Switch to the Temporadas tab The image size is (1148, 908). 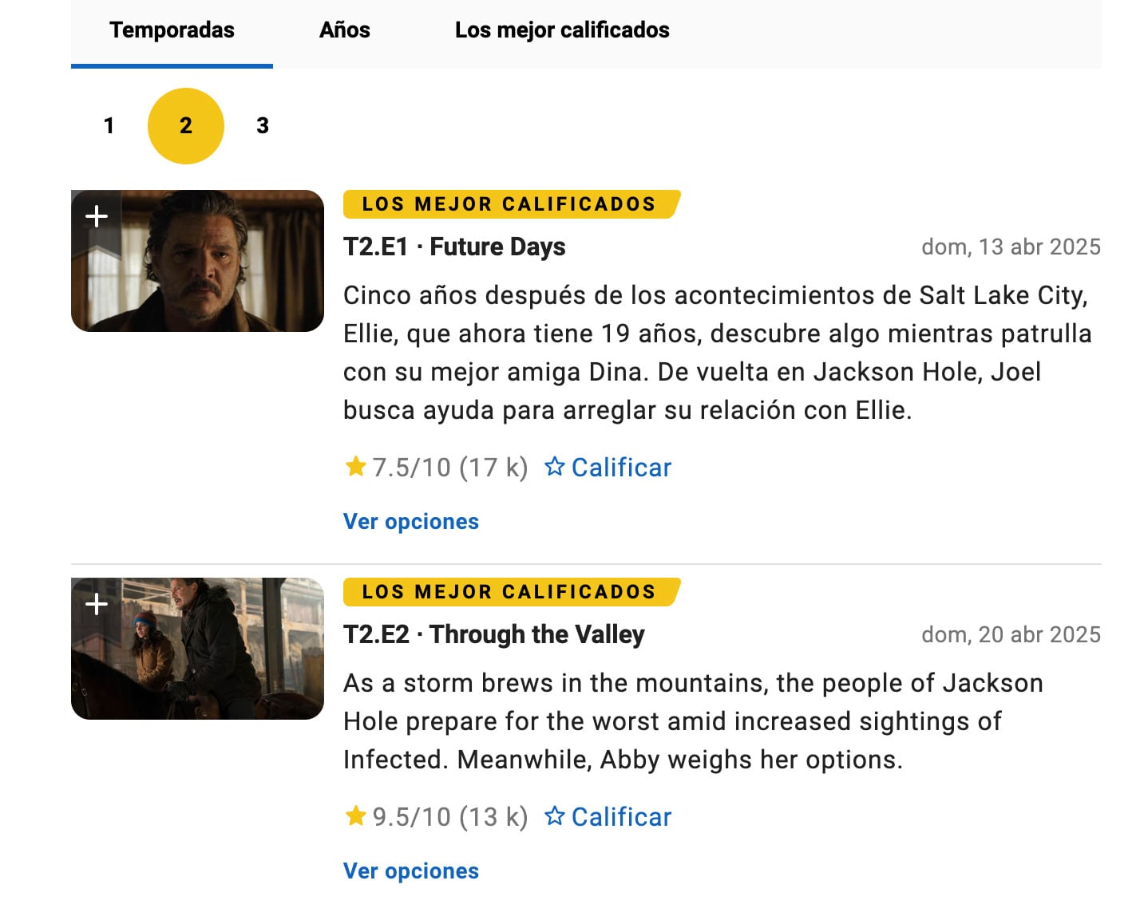coord(171,30)
